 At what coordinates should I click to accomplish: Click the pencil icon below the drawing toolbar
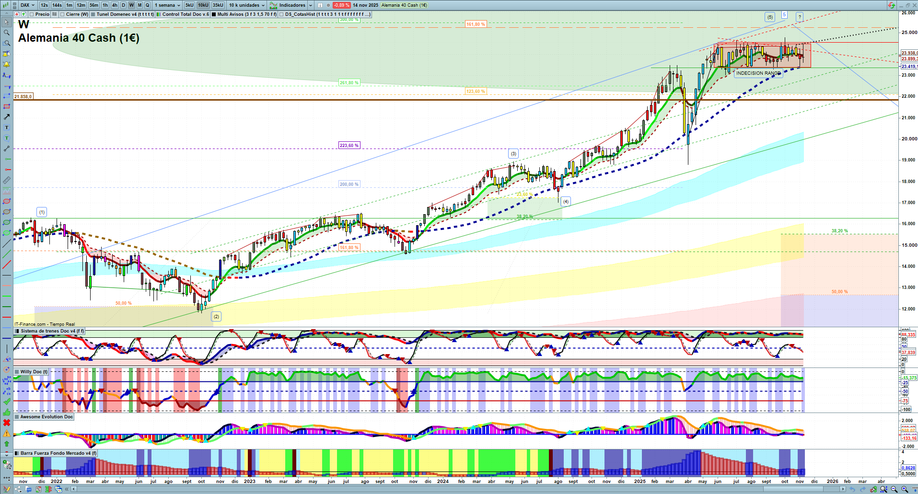pos(7,489)
